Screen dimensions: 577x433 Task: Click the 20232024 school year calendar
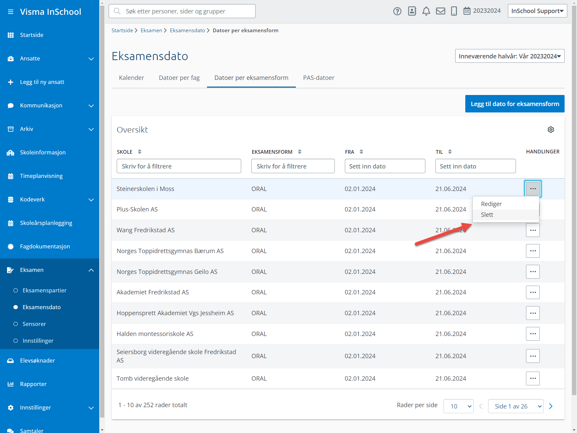tap(482, 11)
